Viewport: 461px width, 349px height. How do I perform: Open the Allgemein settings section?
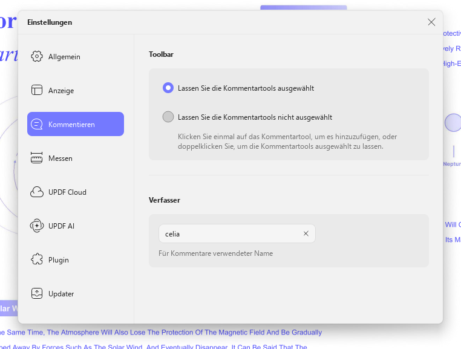point(76,56)
